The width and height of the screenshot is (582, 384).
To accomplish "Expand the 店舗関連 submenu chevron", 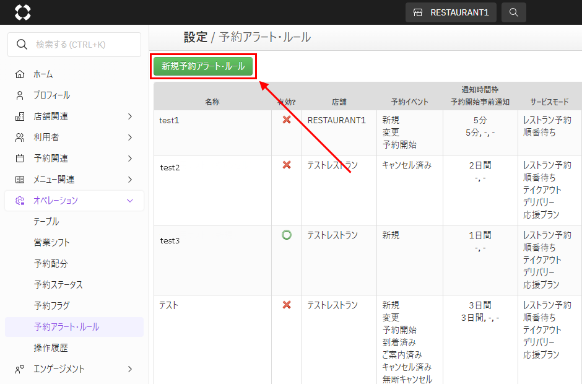I will tap(130, 116).
